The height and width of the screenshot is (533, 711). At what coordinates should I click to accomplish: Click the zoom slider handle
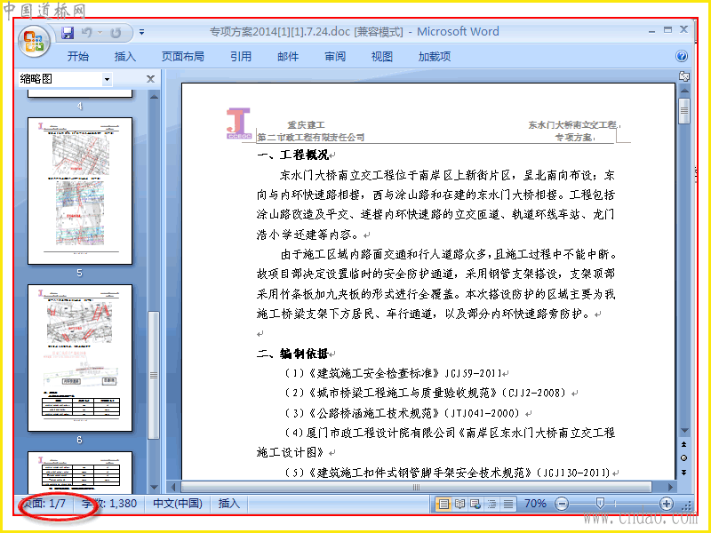coord(600,503)
